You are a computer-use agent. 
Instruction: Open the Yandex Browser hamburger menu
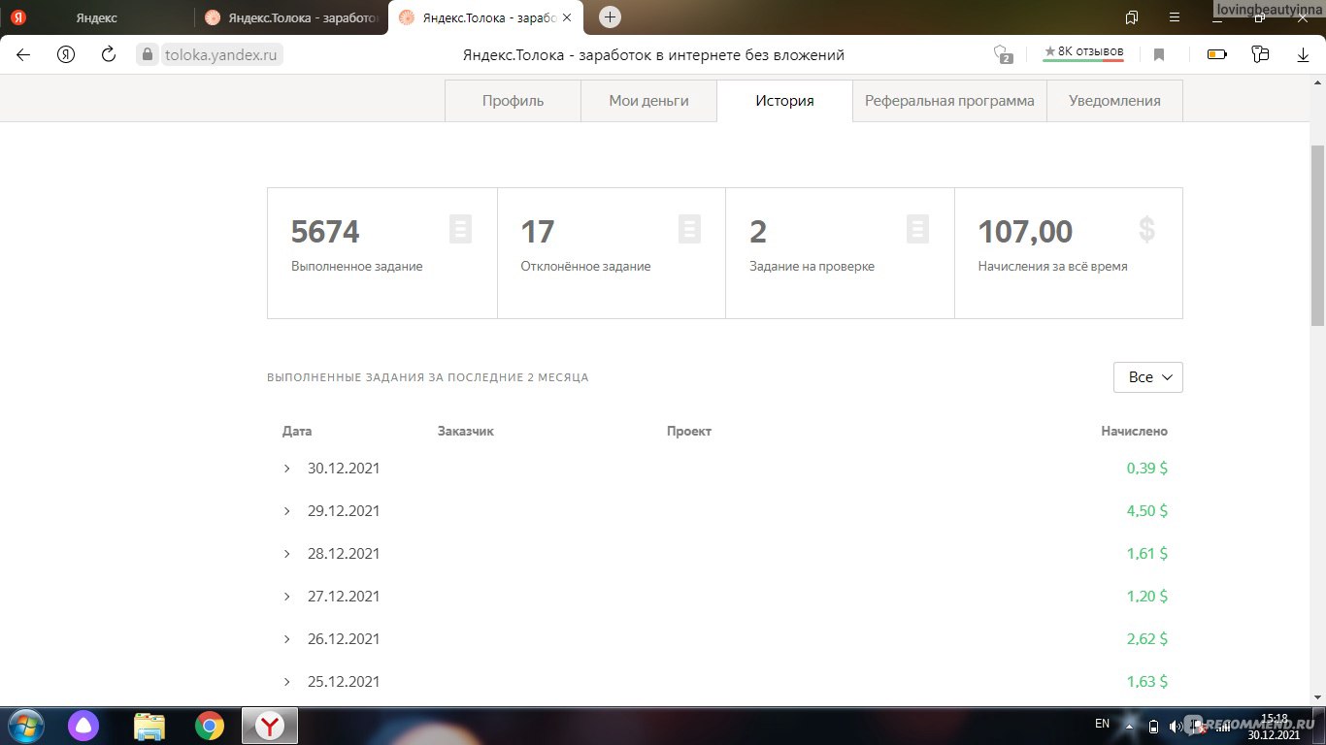[1176, 17]
